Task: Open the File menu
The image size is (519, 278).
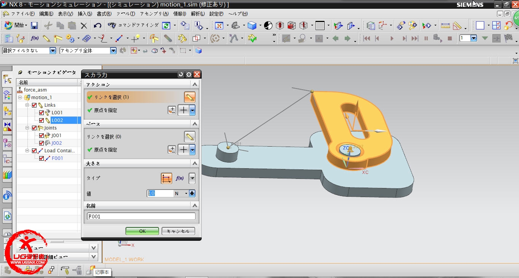Action: [x=22, y=14]
